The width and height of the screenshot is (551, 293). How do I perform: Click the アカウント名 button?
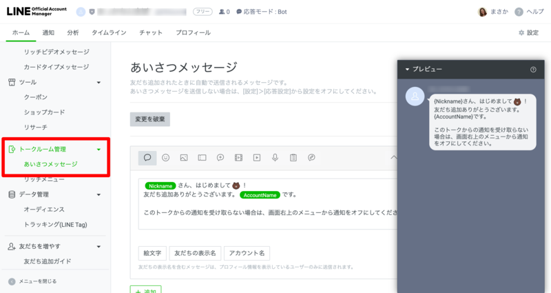point(247,253)
